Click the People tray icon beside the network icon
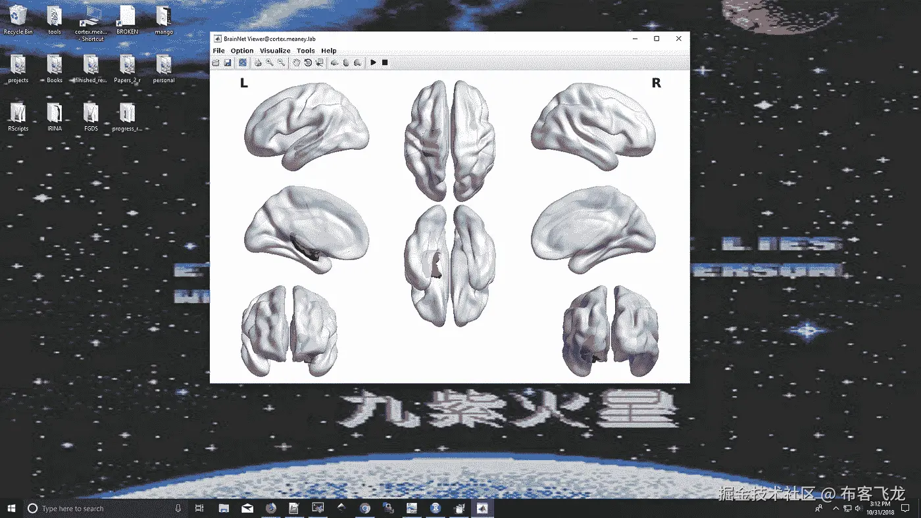Viewport: 921px width, 518px height. 819,508
